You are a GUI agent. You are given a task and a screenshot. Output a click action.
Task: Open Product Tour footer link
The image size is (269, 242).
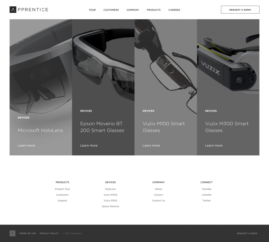click(62, 189)
